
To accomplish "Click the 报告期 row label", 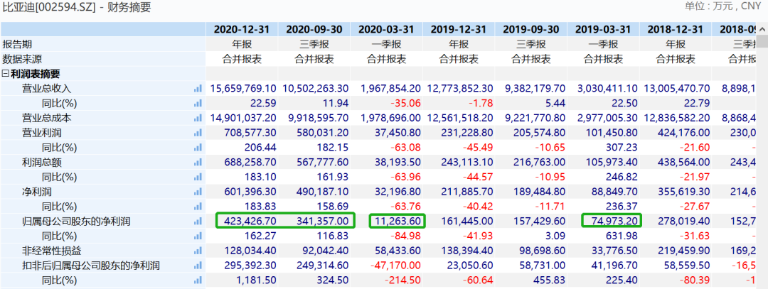I will point(17,45).
